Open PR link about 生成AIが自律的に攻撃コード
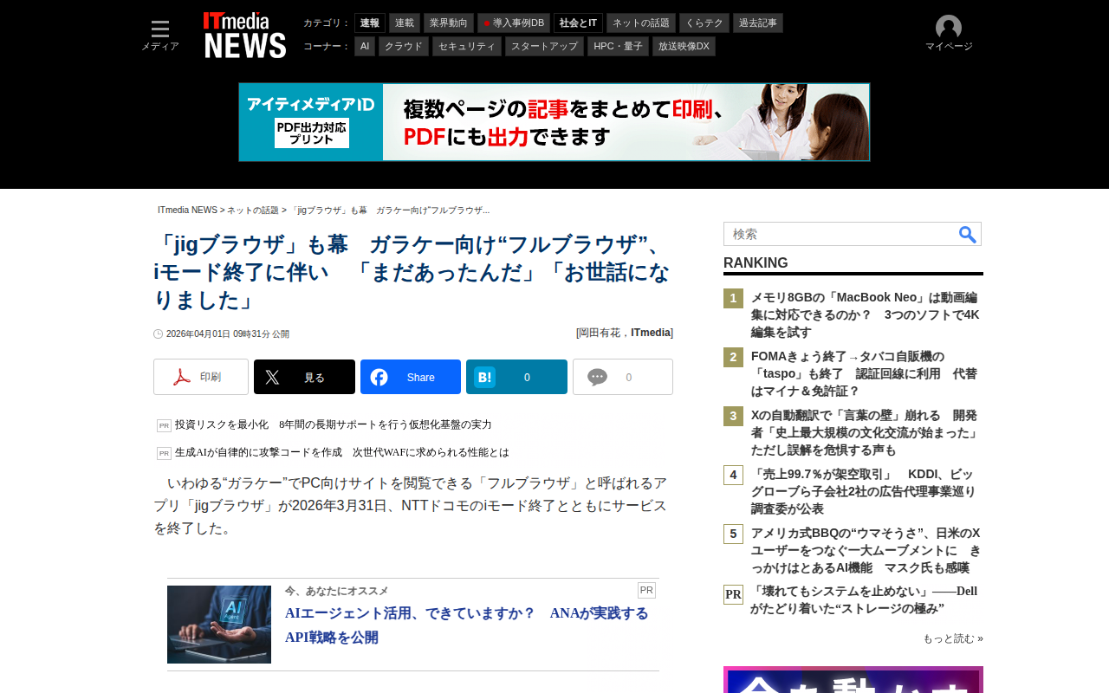 point(342,452)
